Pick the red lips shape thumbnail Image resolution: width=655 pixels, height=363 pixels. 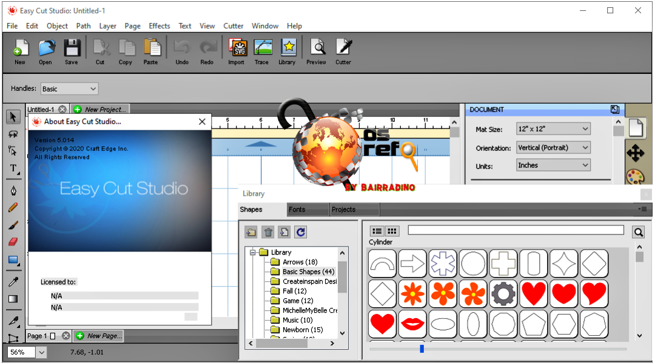(x=412, y=324)
